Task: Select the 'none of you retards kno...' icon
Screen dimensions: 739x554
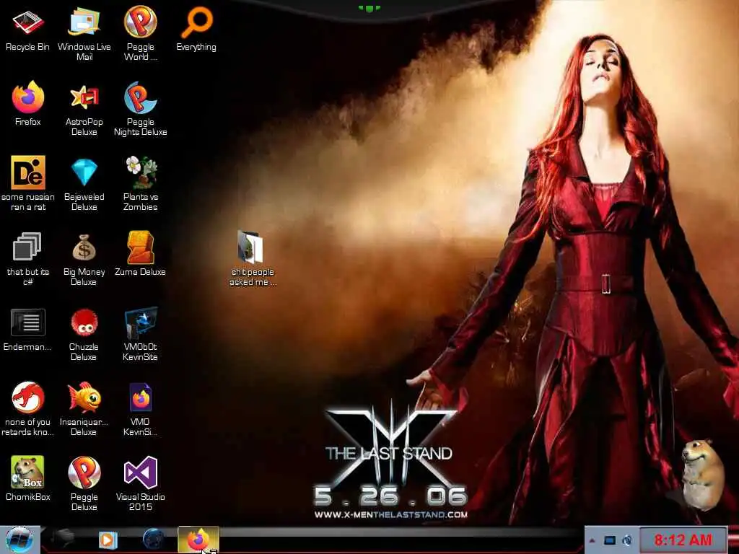Action: click(x=28, y=409)
